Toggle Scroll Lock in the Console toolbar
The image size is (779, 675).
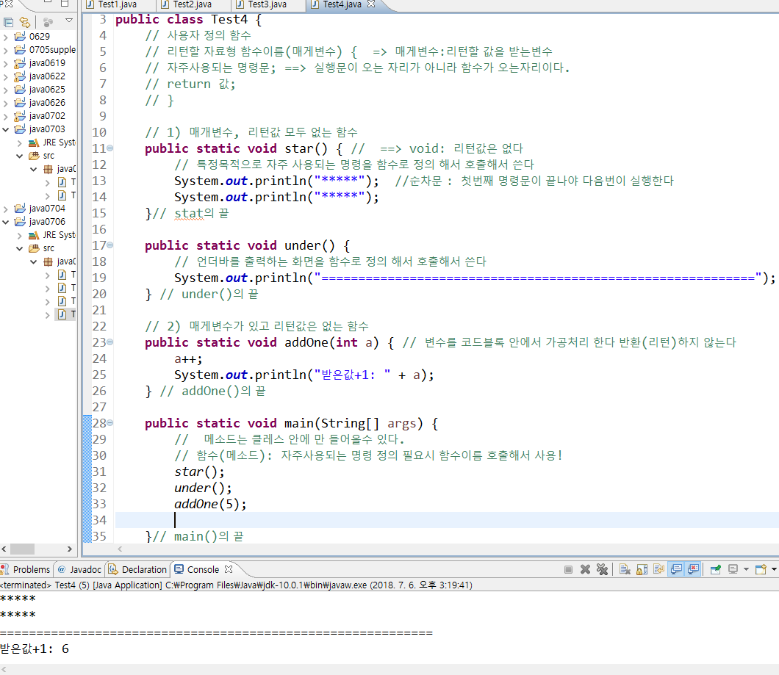tap(642, 570)
